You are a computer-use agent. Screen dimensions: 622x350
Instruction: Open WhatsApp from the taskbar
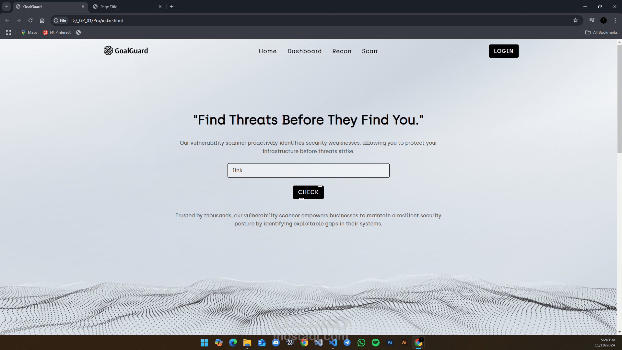pos(361,343)
